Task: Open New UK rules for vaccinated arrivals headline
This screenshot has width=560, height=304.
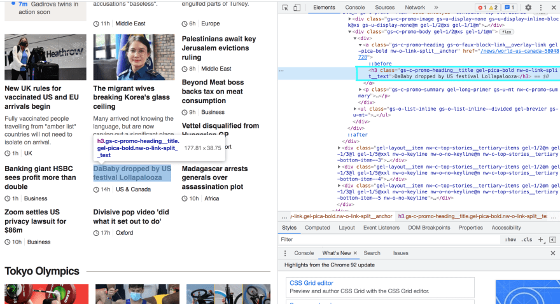Action: (x=41, y=97)
